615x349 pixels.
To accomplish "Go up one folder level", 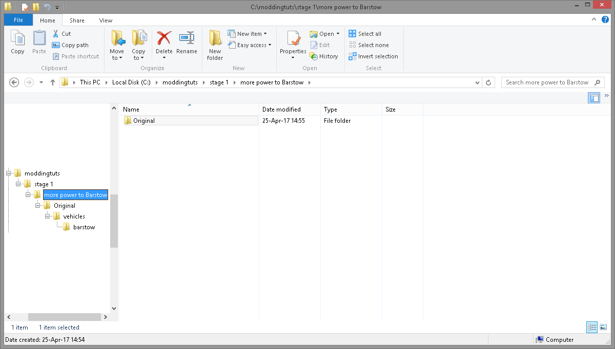I will point(52,82).
